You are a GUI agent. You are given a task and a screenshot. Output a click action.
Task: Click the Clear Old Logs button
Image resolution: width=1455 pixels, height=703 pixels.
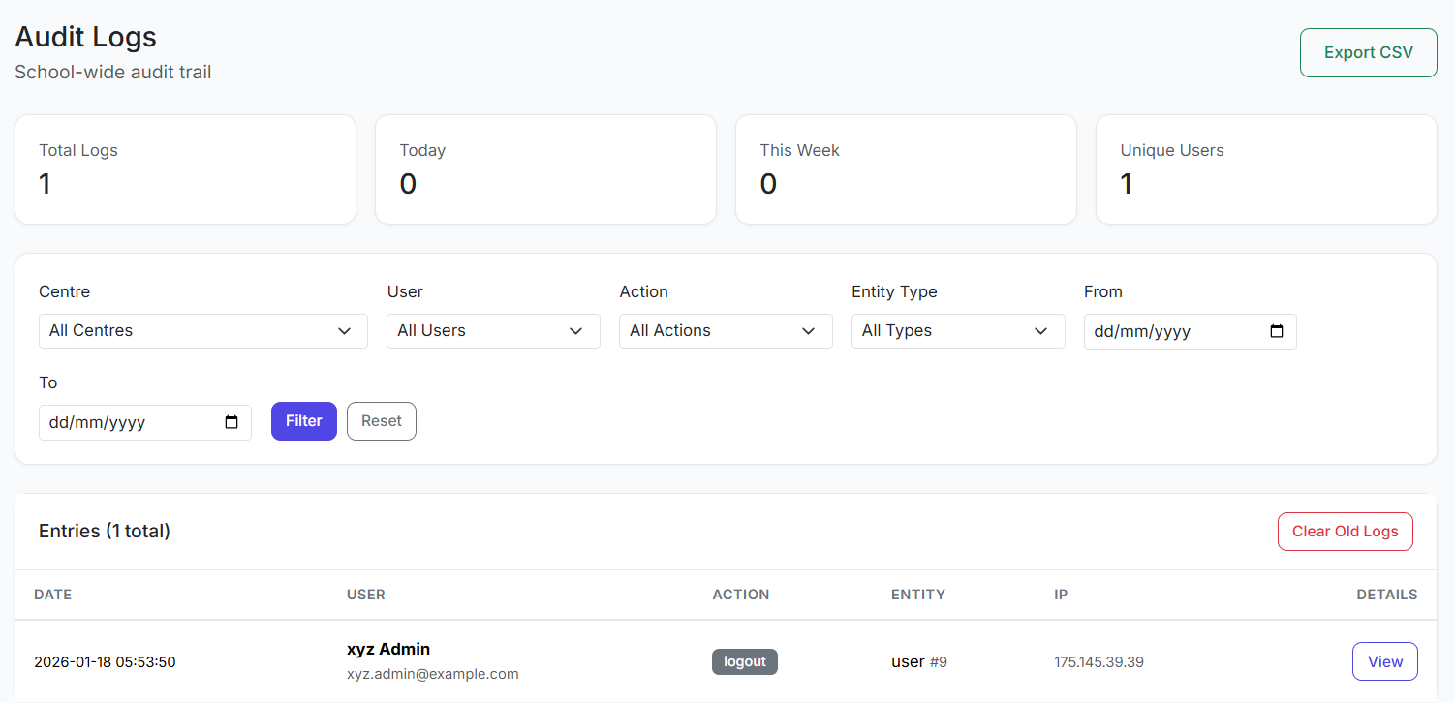pyautogui.click(x=1345, y=532)
